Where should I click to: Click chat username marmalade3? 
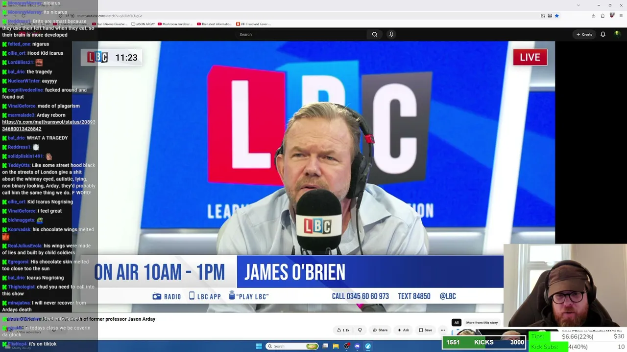click(x=22, y=115)
